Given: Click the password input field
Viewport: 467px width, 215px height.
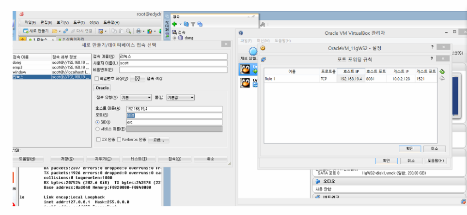Looking at the screenshot, I should [173, 70].
